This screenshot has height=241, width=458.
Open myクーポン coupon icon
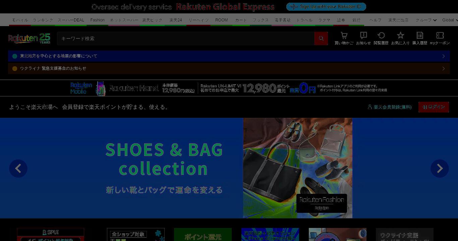click(440, 38)
